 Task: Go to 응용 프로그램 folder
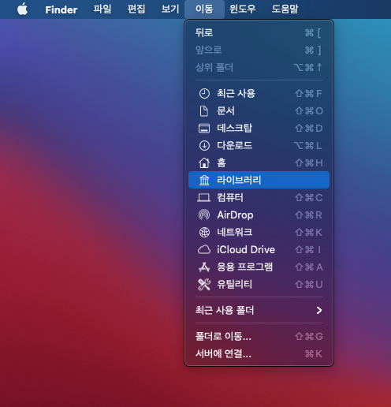click(x=259, y=267)
